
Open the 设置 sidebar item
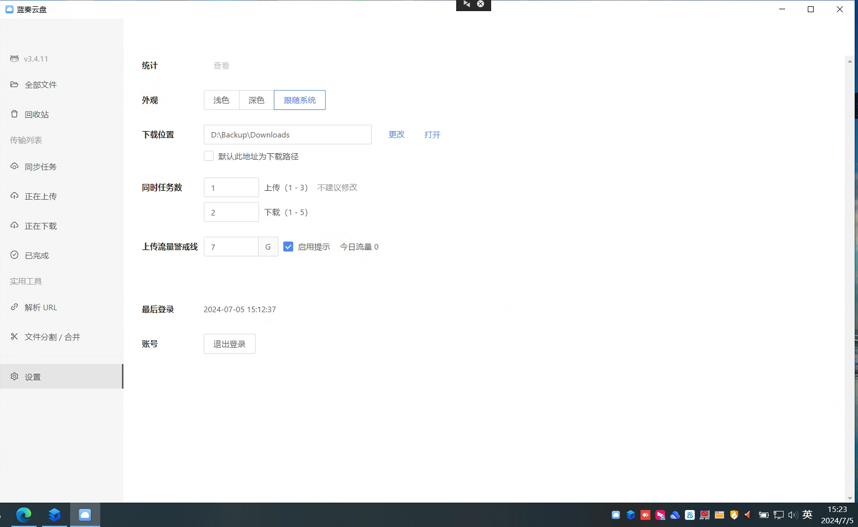click(x=33, y=377)
